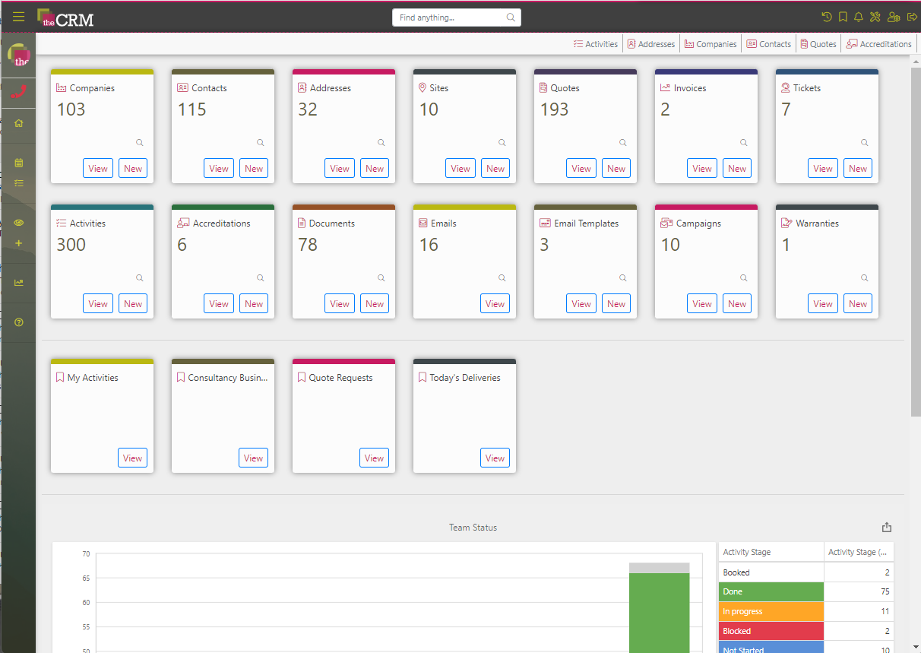Create a New Invoice
Screen dimensions: 921x653
[x=736, y=168]
